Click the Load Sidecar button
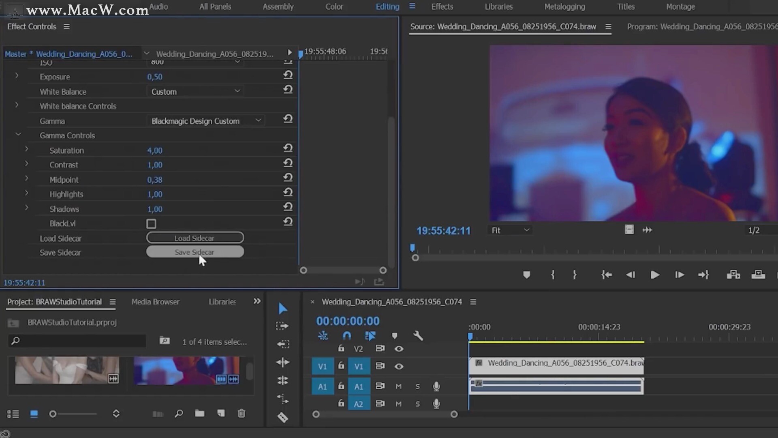 (195, 238)
